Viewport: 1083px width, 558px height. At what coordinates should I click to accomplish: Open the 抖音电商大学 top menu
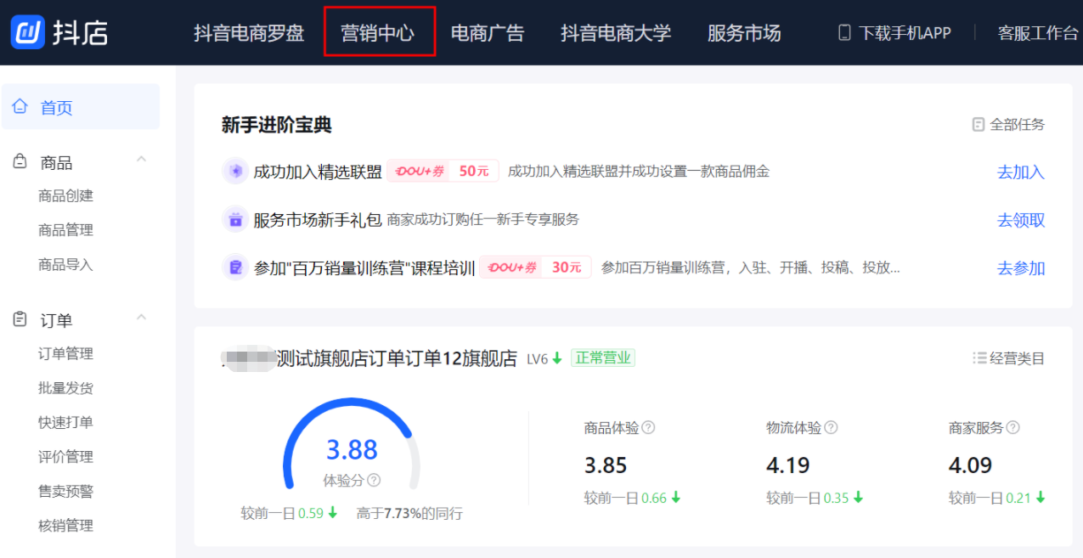(x=616, y=33)
